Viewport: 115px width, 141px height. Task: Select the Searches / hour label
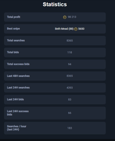click(17, 128)
